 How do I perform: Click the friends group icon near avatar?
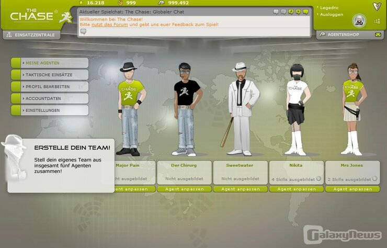(377, 21)
